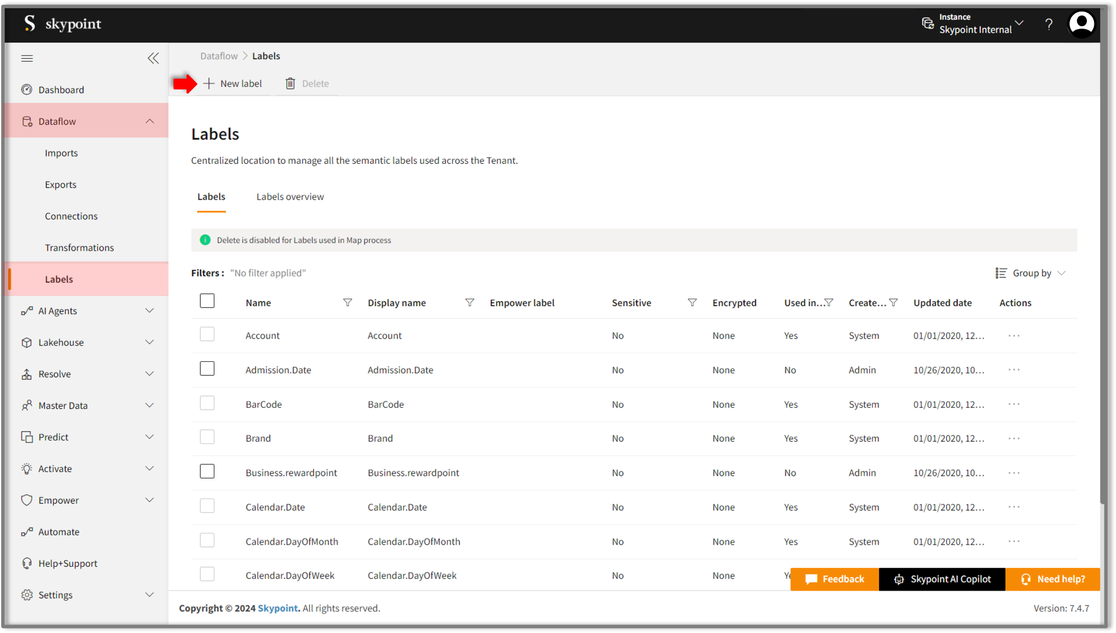
Task: Filter the Display name column
Action: pos(470,303)
